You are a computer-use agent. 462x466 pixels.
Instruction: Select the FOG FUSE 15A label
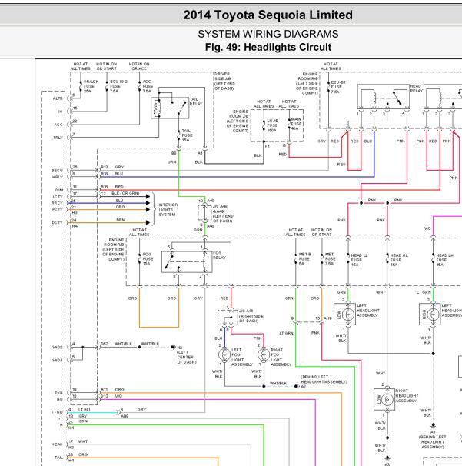[148, 259]
